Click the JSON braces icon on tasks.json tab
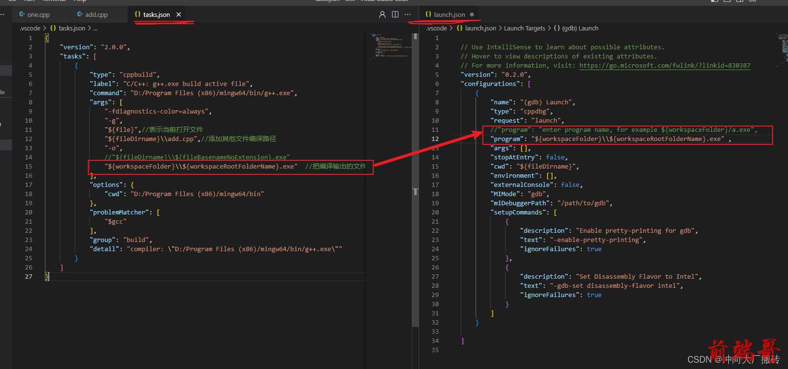Screen dimensions: 788x369 (x=138, y=14)
